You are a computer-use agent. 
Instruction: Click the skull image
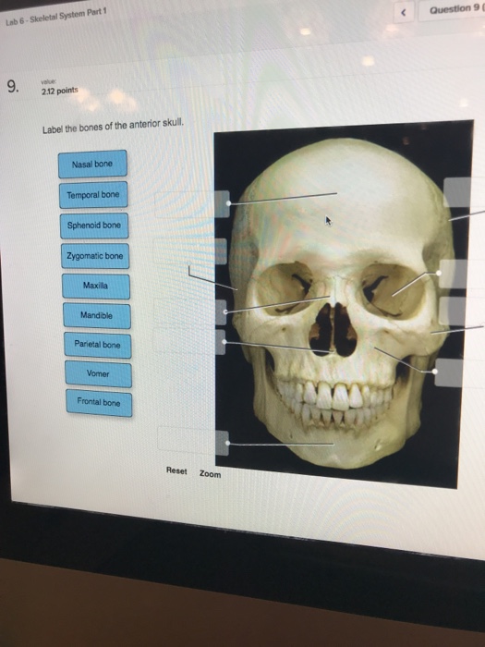tap(343, 303)
